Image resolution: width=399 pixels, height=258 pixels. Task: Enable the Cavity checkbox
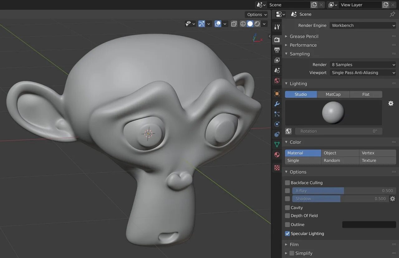[x=287, y=208]
